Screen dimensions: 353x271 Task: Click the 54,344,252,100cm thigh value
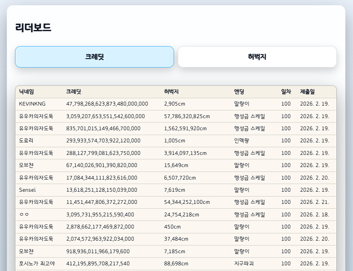click(187, 202)
